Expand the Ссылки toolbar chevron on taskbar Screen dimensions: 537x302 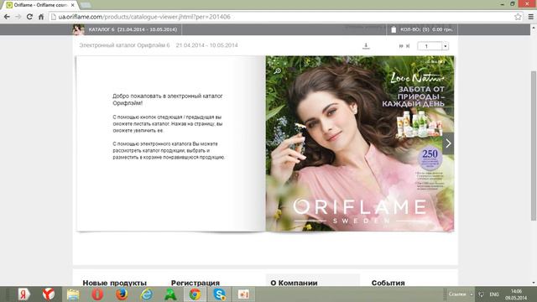[x=472, y=294]
